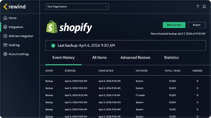Click 'April 3, 2026 9:00 AM' start time
The height and width of the screenshot is (118, 211).
[76, 109]
